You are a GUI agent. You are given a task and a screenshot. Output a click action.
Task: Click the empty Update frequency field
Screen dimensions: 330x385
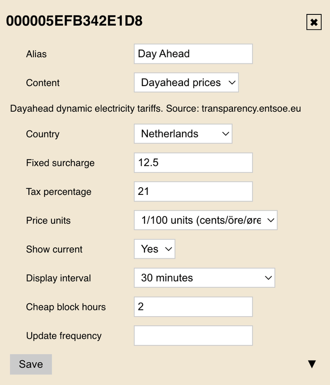pyautogui.click(x=192, y=335)
